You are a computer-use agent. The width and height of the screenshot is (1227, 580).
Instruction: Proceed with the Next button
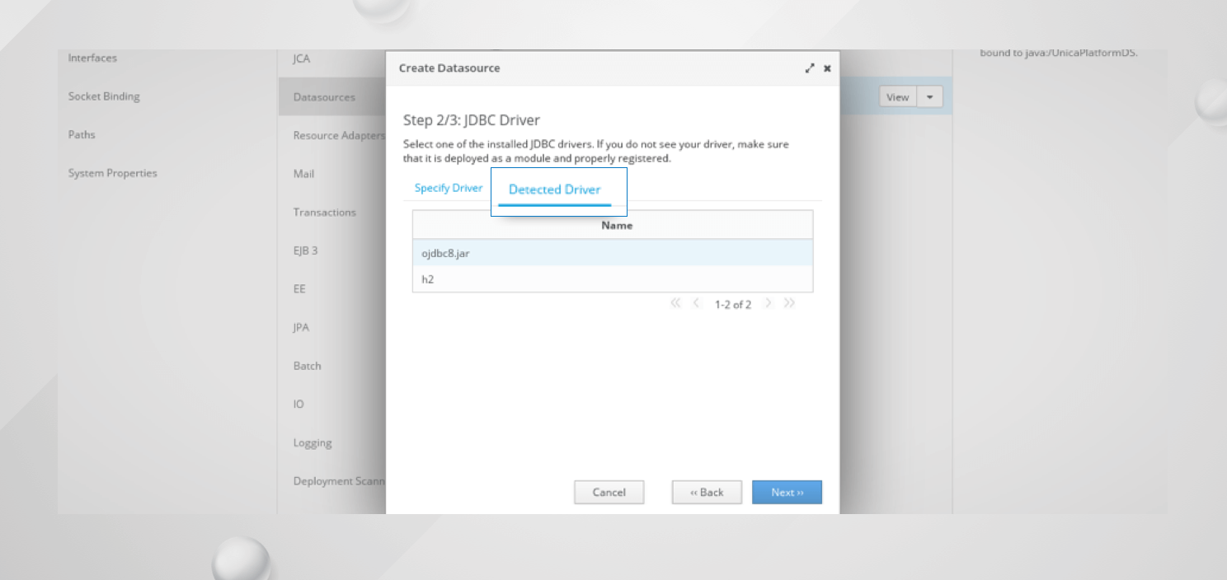[787, 492]
